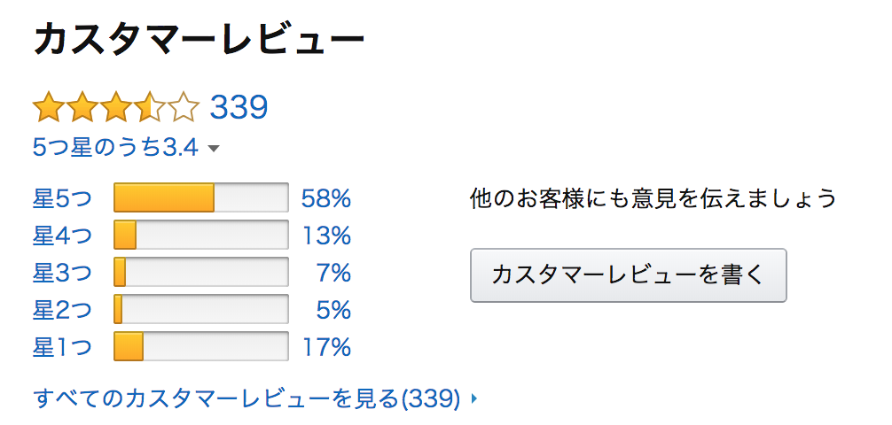
Task: Open すべてのカスタマーレビューを見る(339) link
Action: 246,398
